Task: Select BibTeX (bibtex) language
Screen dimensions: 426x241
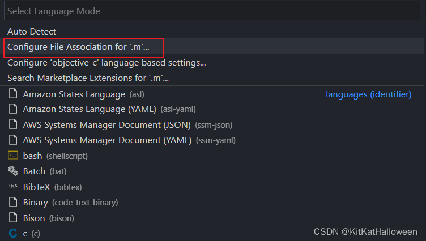Action: 53,187
